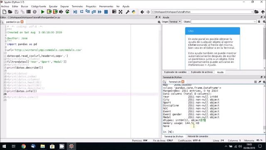266x150 pixels.
Task: Switch to Historial de comandos tab
Action: pyautogui.click(x=198, y=136)
